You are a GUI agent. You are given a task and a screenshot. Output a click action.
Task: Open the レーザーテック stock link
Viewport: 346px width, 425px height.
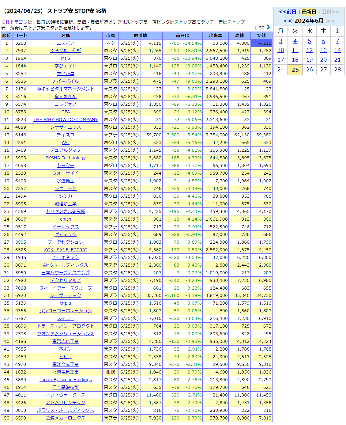click(66, 295)
